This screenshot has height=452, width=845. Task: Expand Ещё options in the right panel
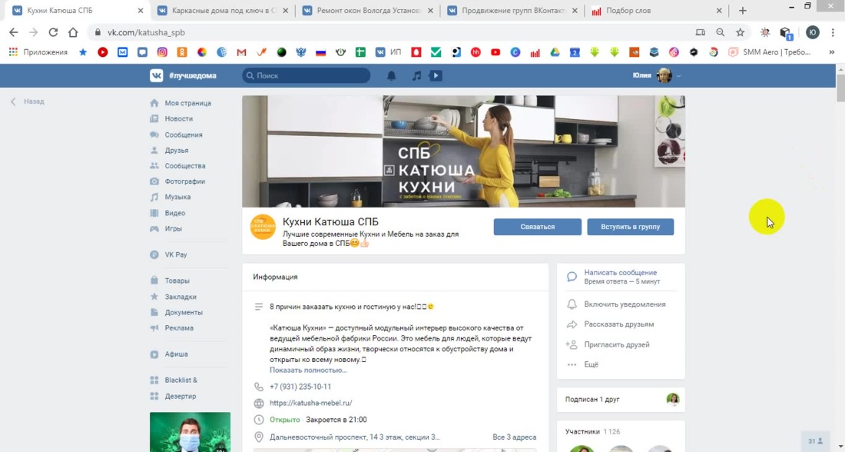click(x=591, y=364)
